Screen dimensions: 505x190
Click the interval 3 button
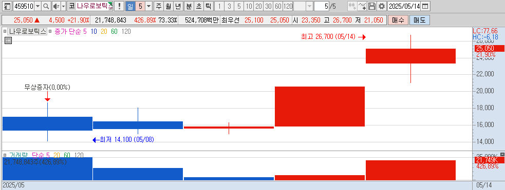[x=229, y=6]
